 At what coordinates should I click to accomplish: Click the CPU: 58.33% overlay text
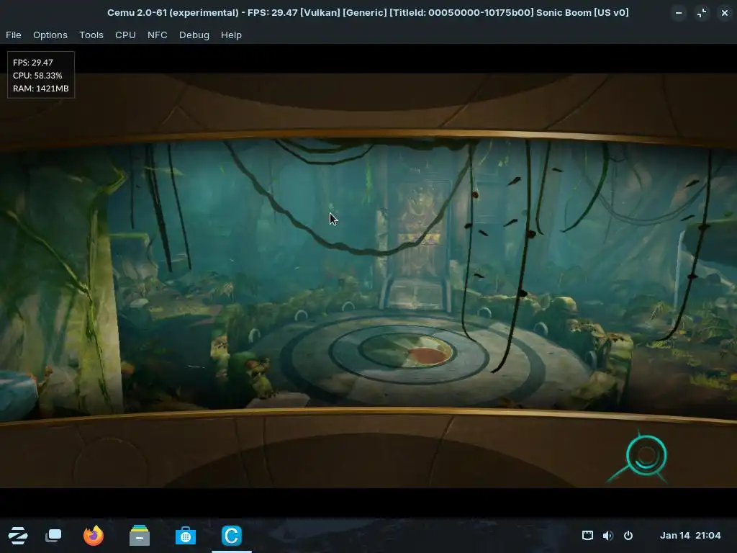pos(37,75)
